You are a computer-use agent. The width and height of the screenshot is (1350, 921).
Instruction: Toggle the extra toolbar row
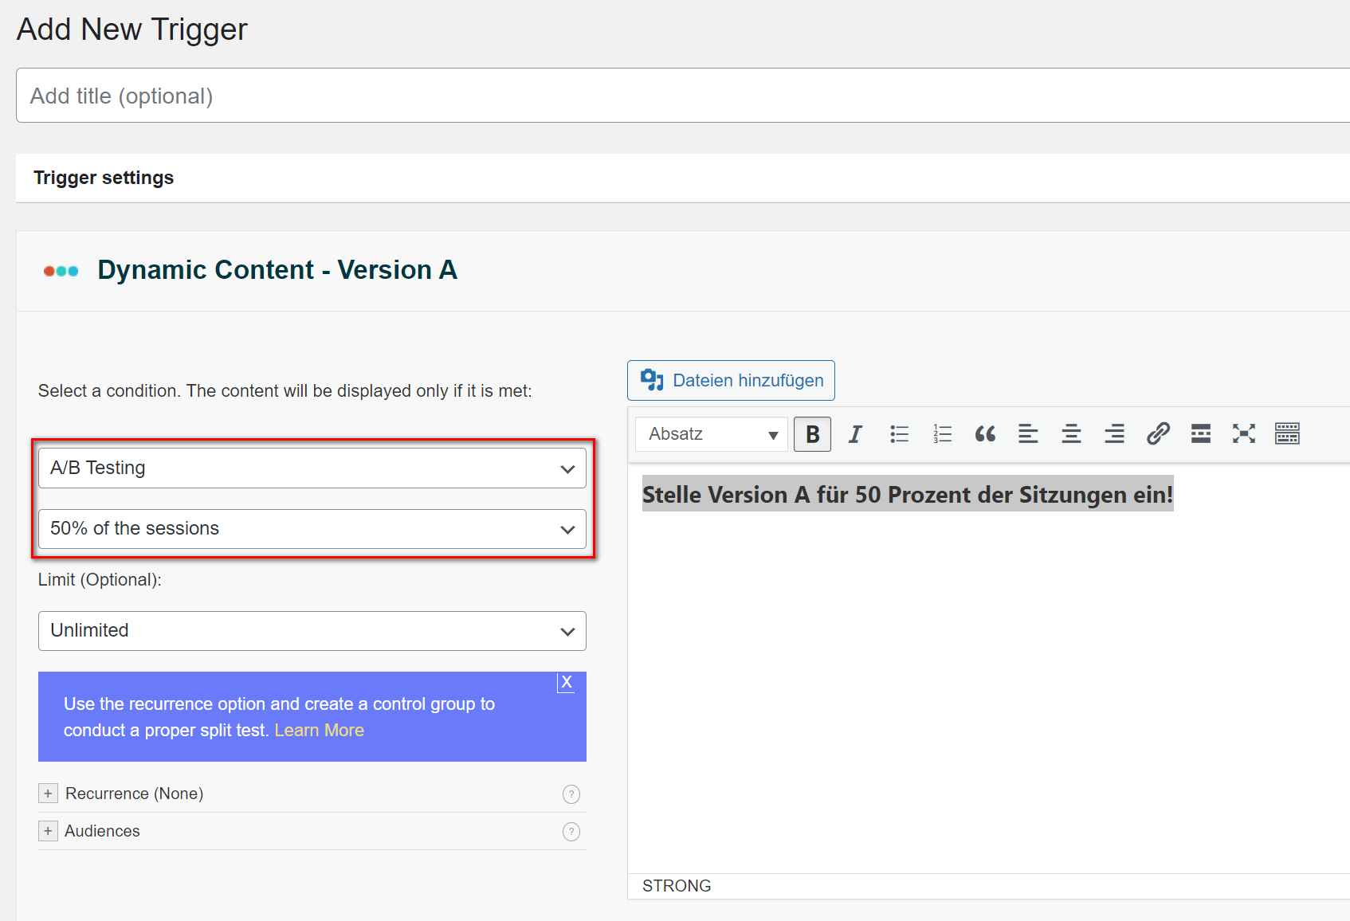[1287, 434]
